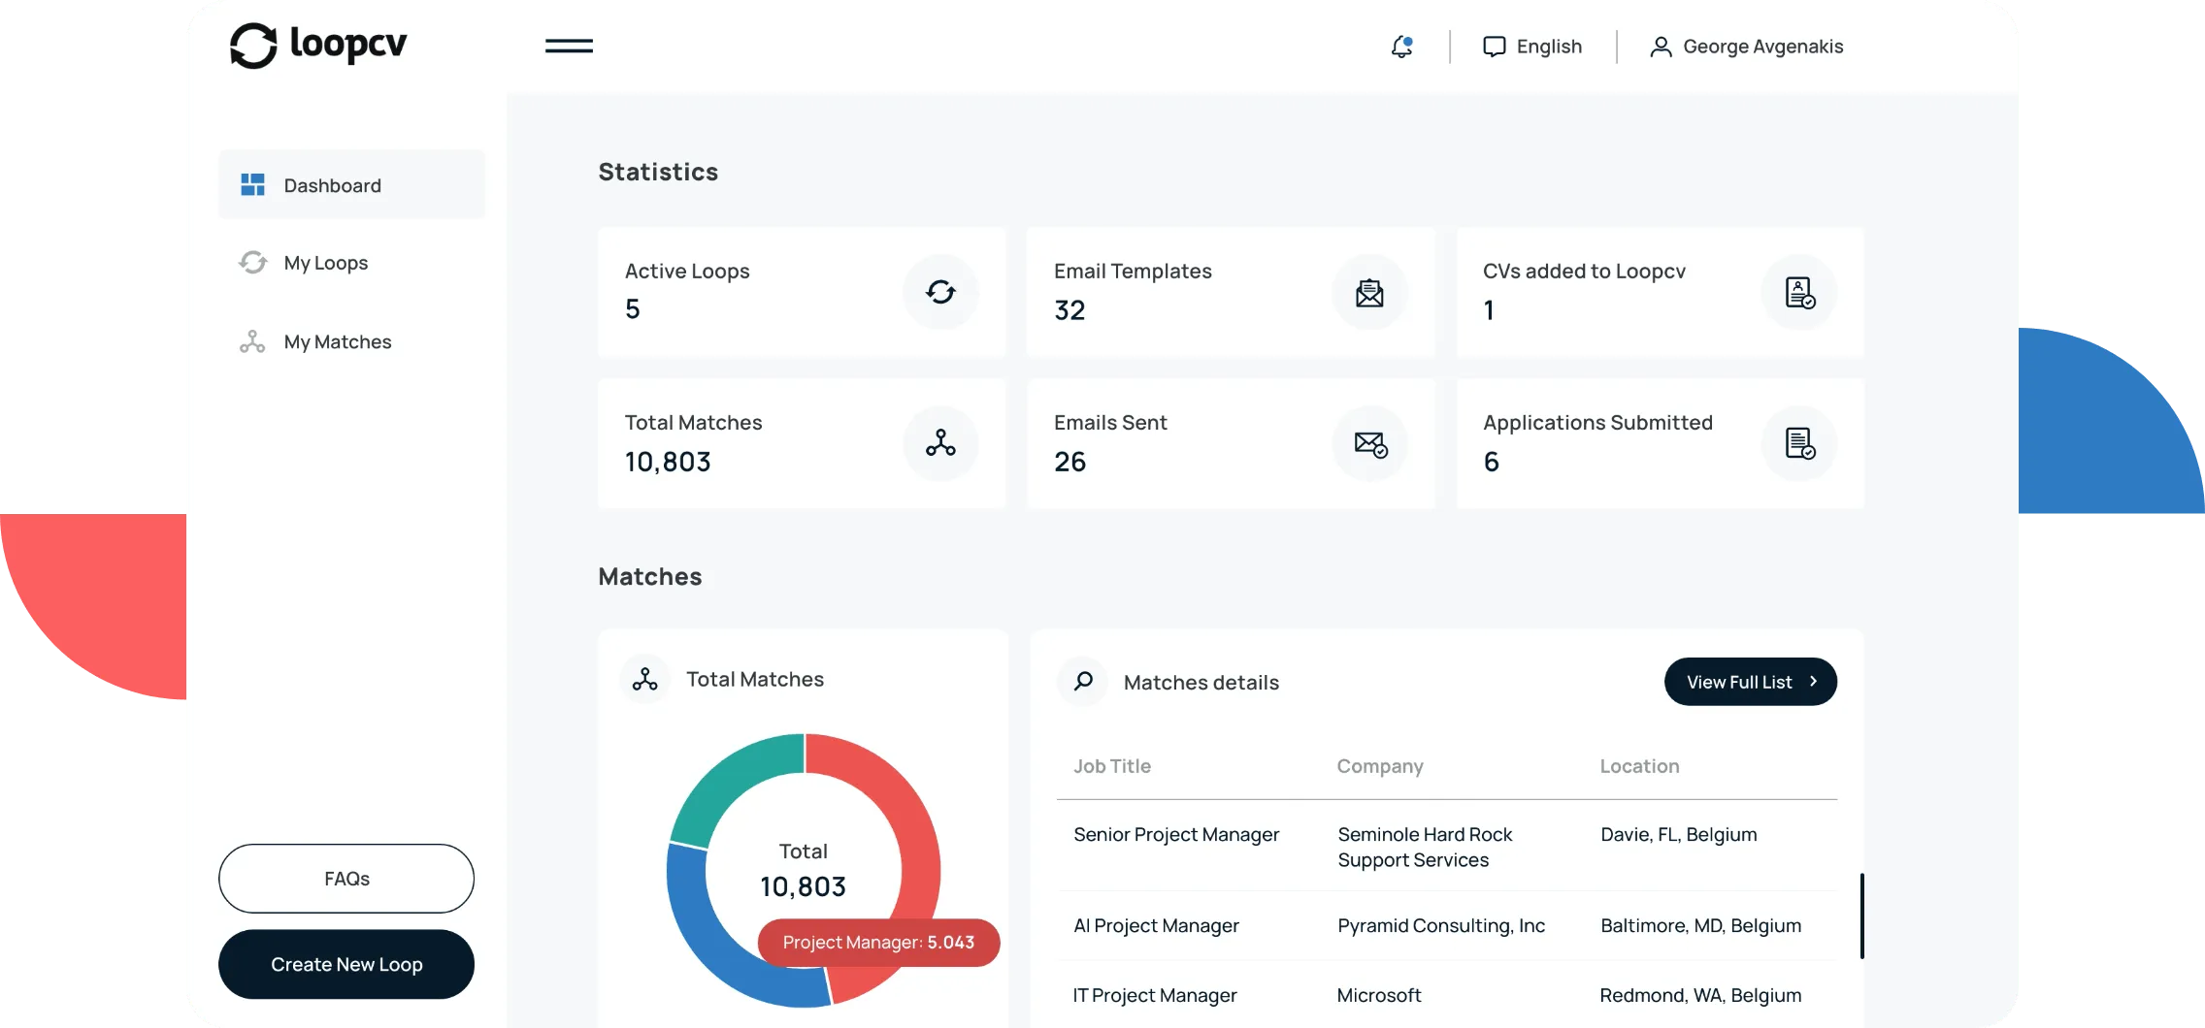Screen dimensions: 2205x1028
Task: Click the Email Templates envelope icon
Action: pos(1369,292)
